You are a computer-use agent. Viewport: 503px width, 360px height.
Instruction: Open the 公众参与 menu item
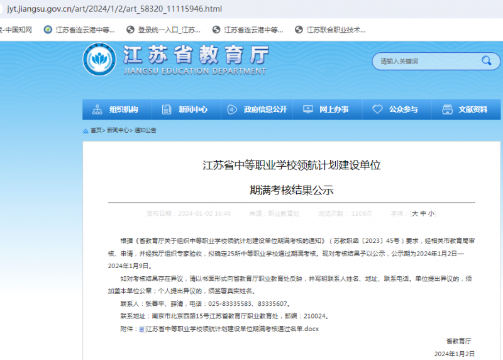coord(403,109)
